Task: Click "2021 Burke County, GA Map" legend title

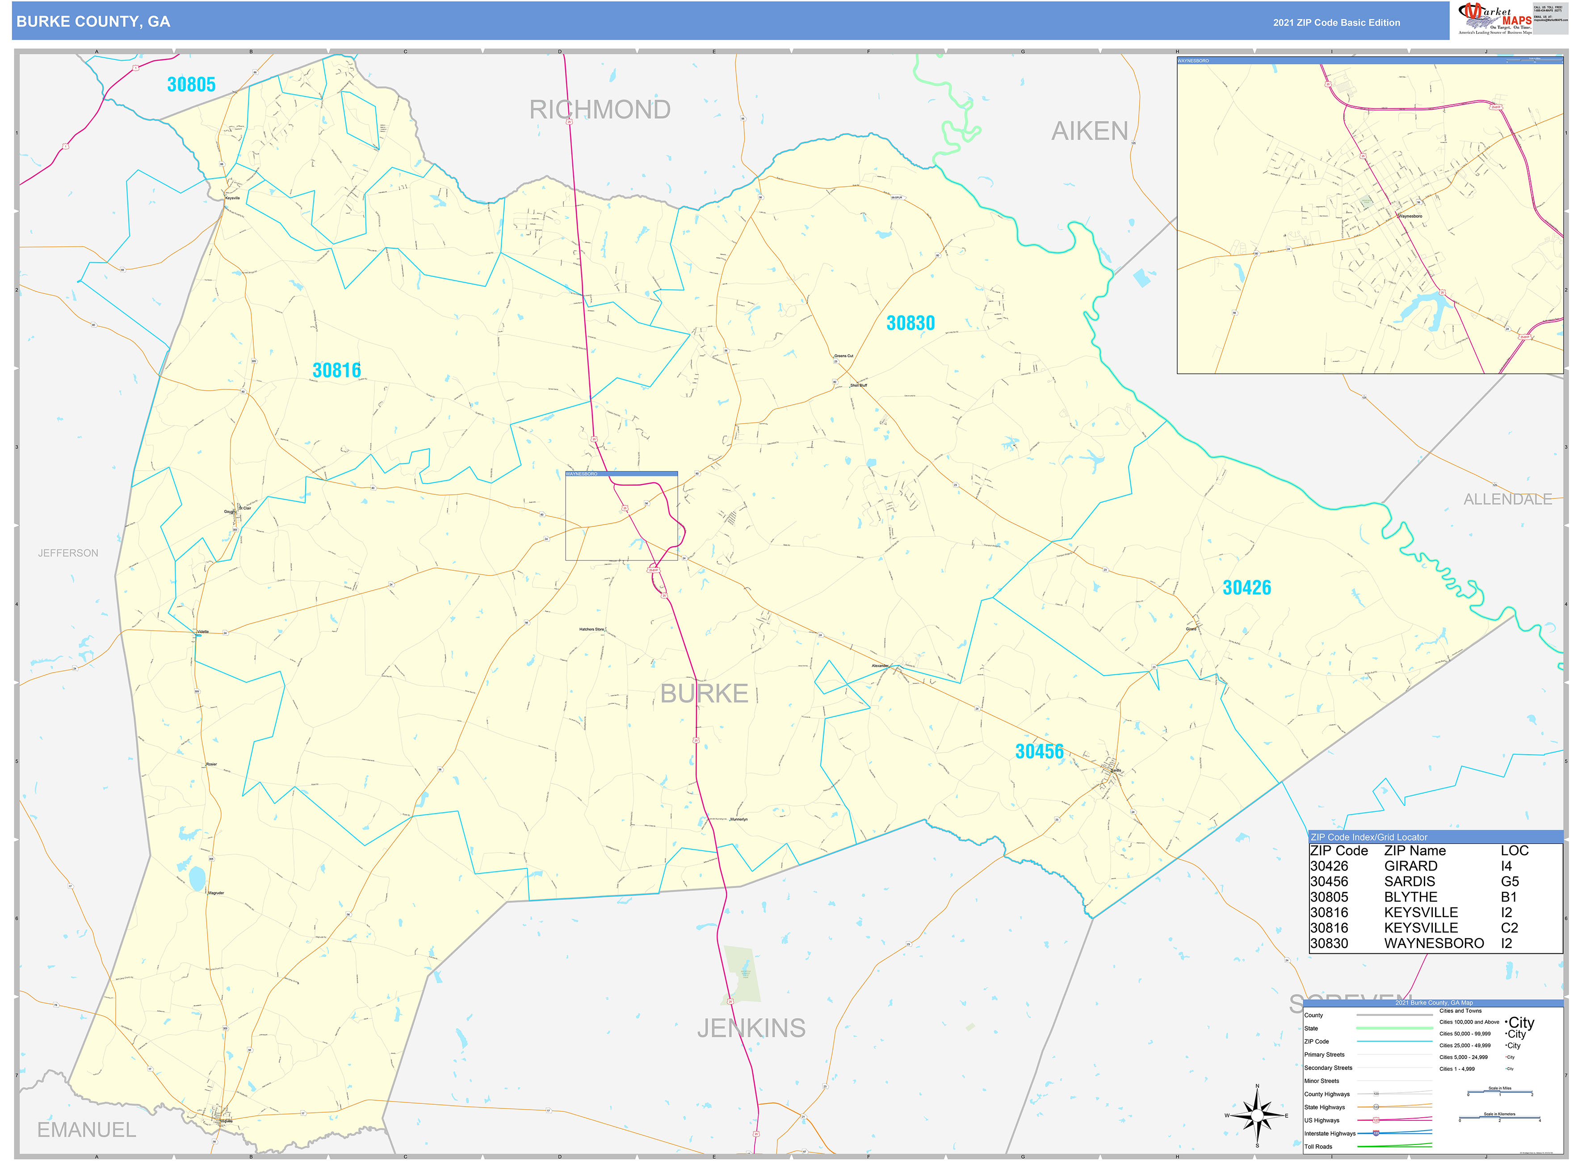Action: (1434, 1003)
